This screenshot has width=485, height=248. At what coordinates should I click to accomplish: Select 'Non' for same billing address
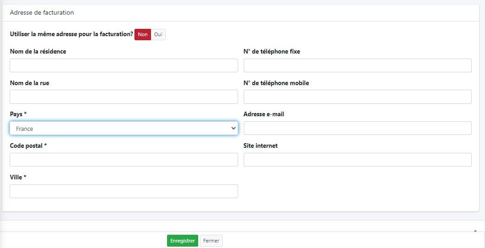click(143, 34)
